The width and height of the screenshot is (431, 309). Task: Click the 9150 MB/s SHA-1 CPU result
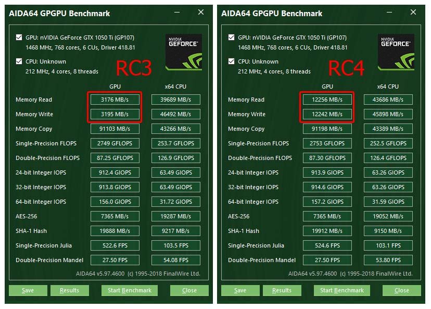click(x=388, y=231)
